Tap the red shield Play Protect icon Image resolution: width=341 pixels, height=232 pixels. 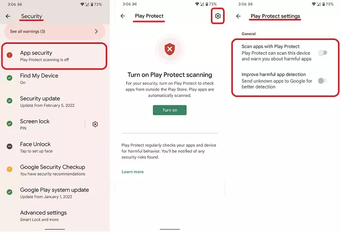pos(170,49)
